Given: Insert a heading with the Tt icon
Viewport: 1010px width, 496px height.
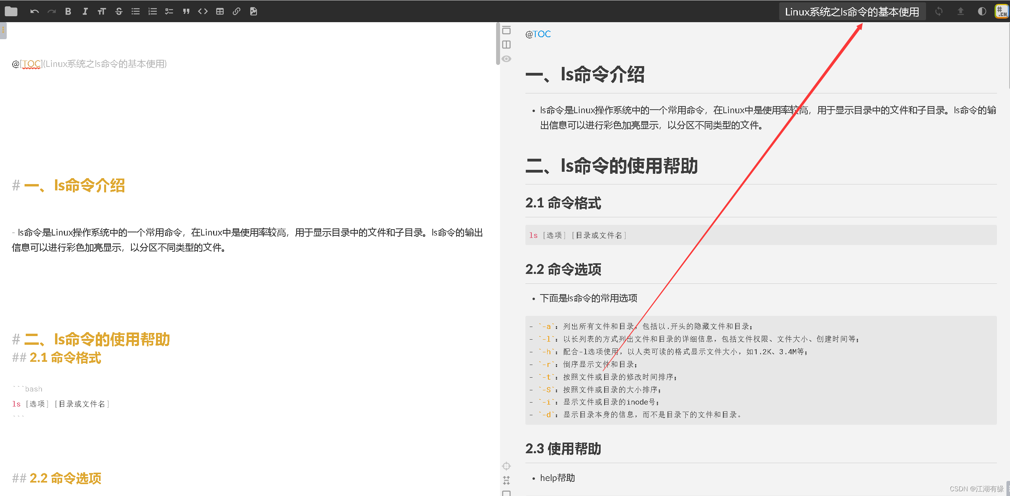Looking at the screenshot, I should [x=102, y=11].
